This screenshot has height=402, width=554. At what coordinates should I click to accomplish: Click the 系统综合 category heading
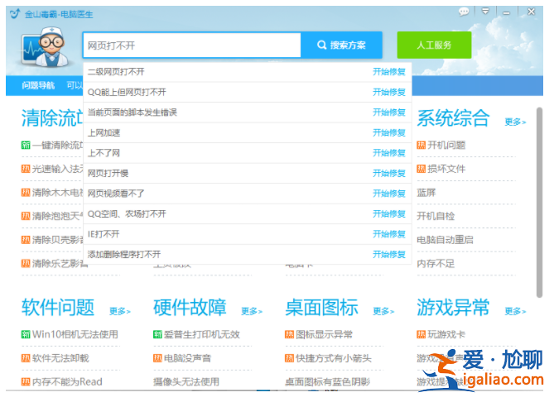pos(453,118)
